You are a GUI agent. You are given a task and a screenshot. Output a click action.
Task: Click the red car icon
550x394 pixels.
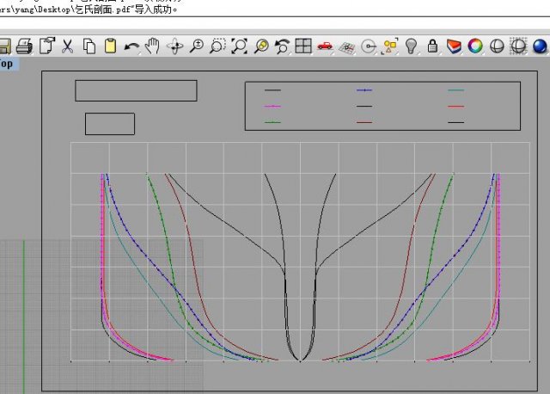(325, 46)
